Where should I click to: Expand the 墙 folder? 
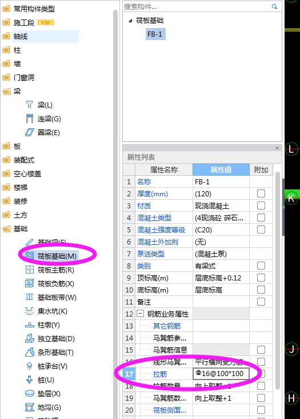[x=6, y=64]
